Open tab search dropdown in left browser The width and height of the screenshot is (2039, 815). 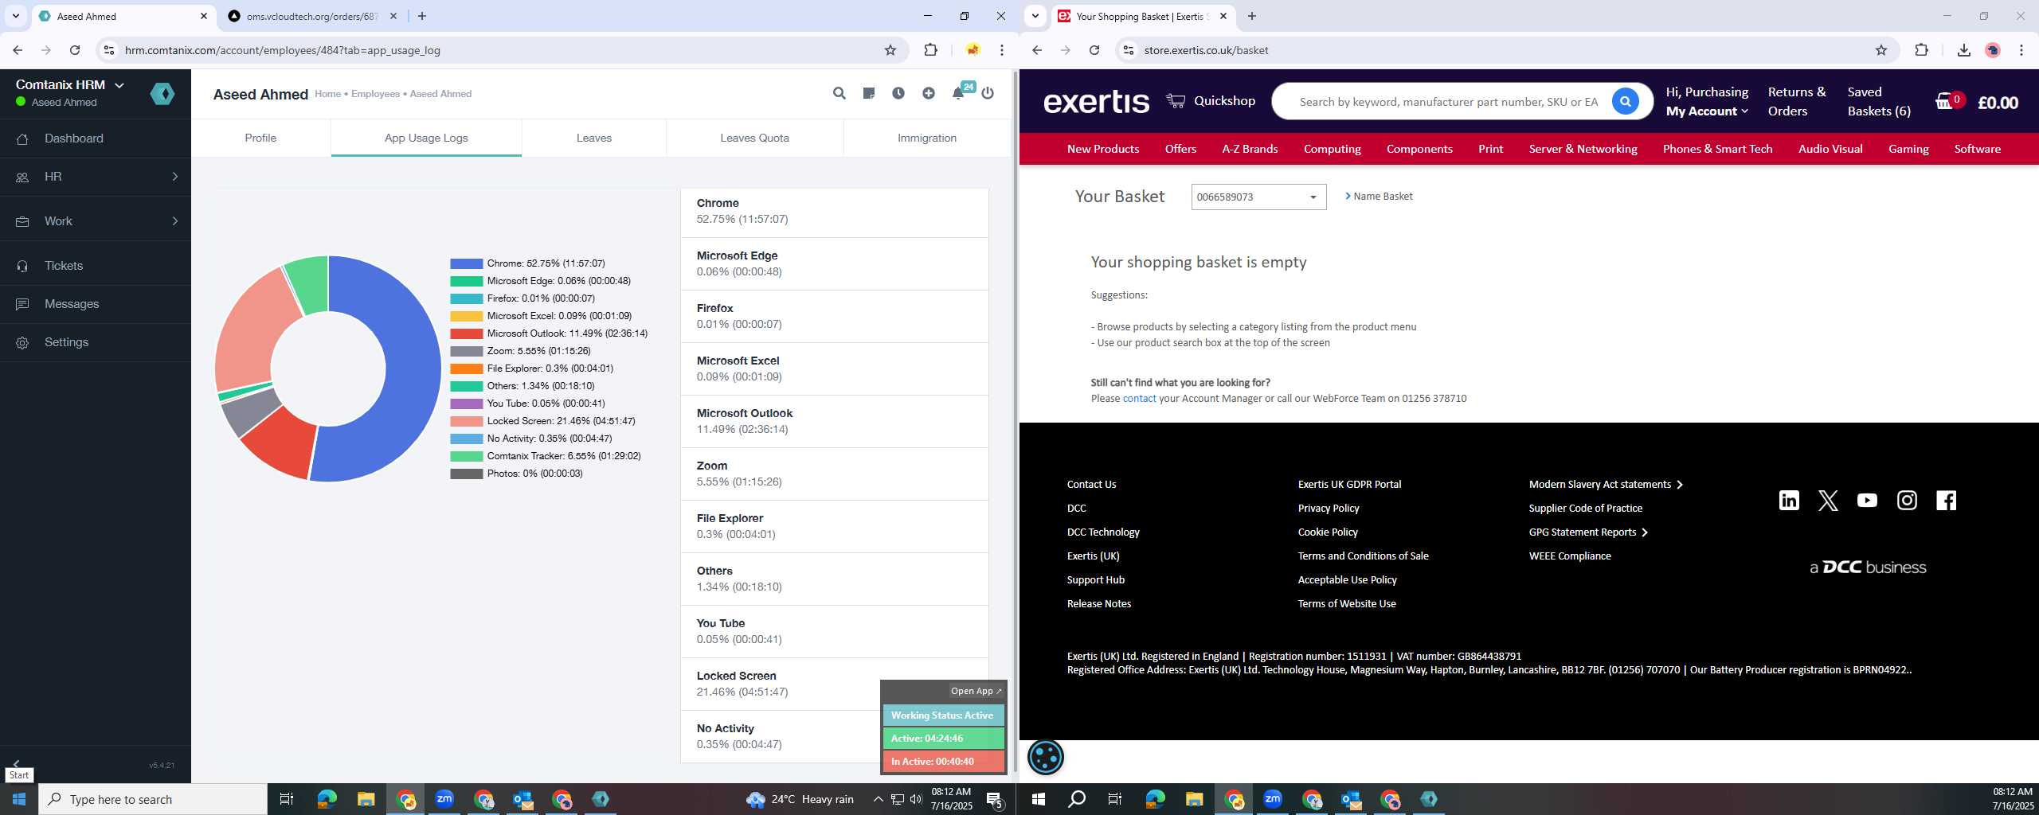15,16
